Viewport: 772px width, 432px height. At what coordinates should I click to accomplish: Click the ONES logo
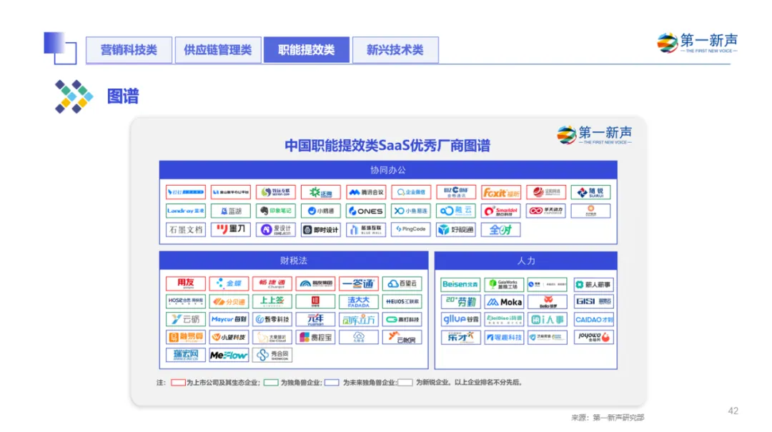point(366,211)
